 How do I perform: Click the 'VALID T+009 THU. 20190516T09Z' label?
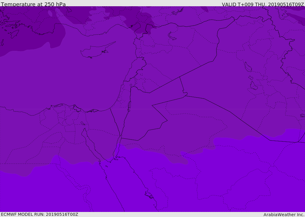[263, 4]
